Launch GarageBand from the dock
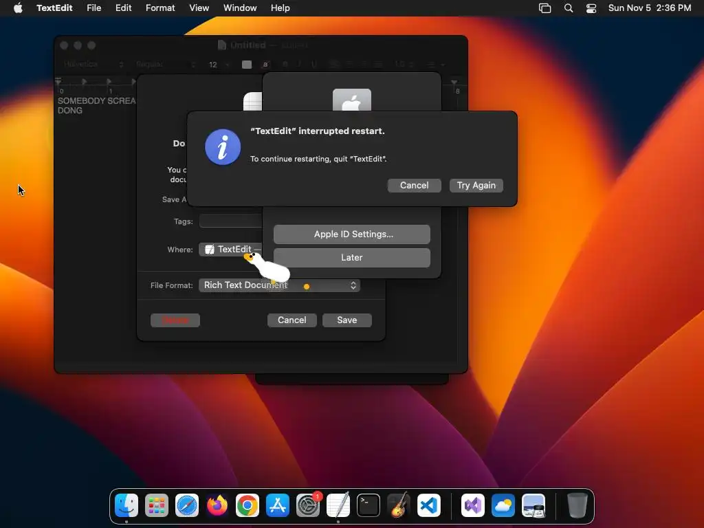This screenshot has width=704, height=528. coord(398,505)
